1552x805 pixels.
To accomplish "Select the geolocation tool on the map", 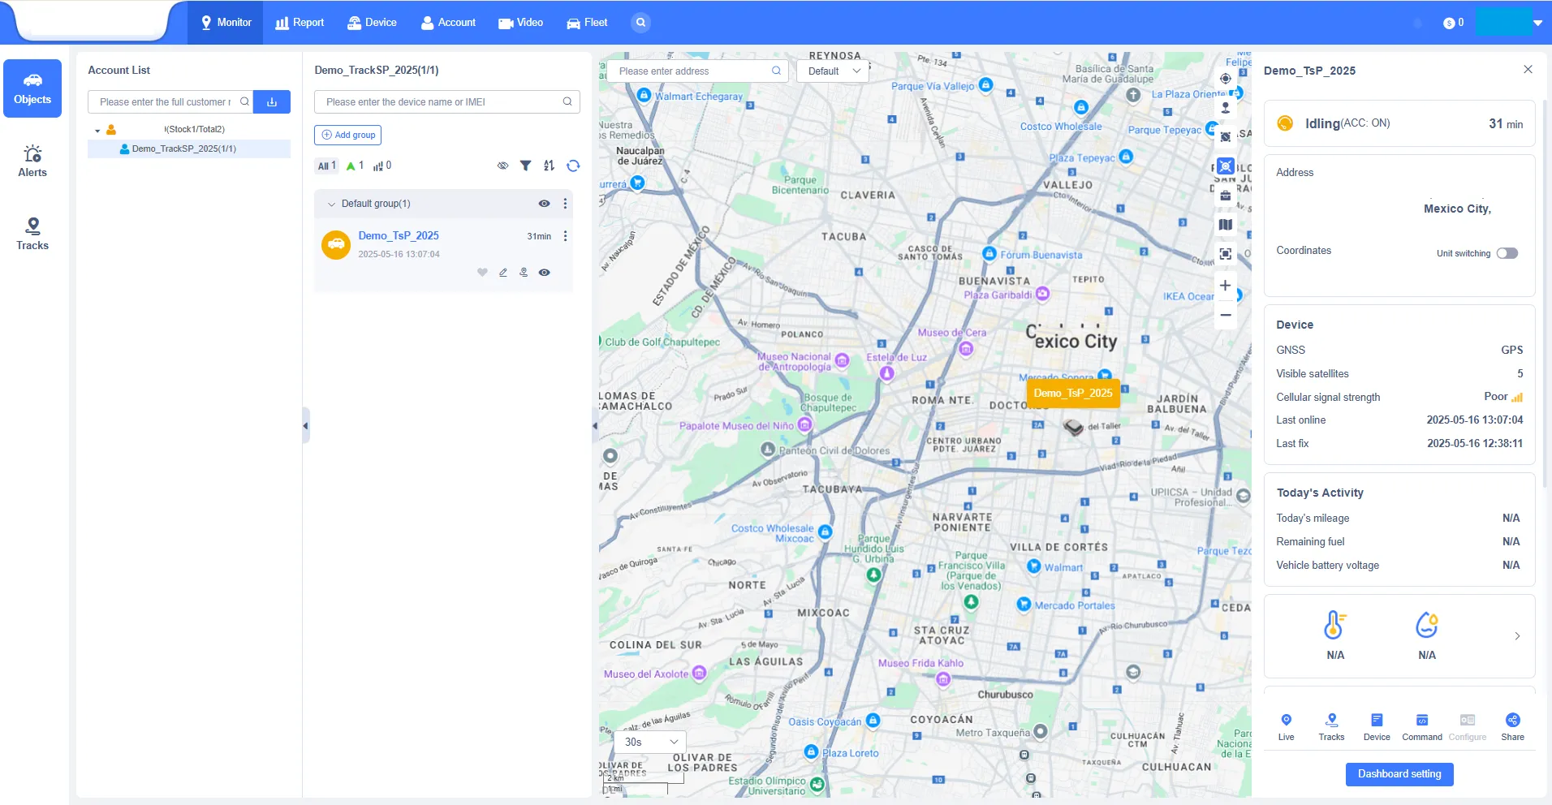I will click(1225, 79).
